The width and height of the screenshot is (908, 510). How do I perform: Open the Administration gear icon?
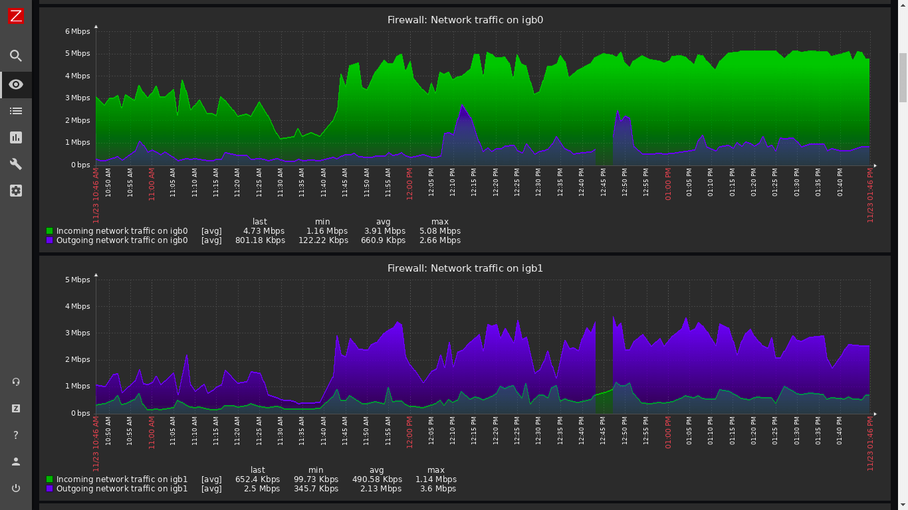[x=16, y=191]
